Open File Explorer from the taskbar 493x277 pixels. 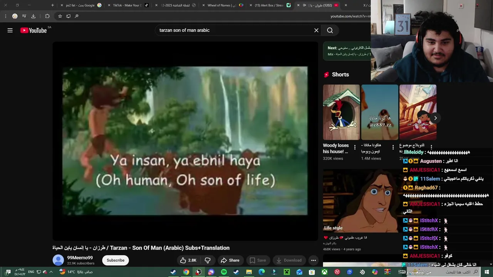click(249, 272)
